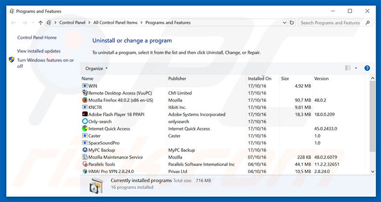Select the Only-search program row name
The height and width of the screenshot is (202, 381).
(100, 121)
